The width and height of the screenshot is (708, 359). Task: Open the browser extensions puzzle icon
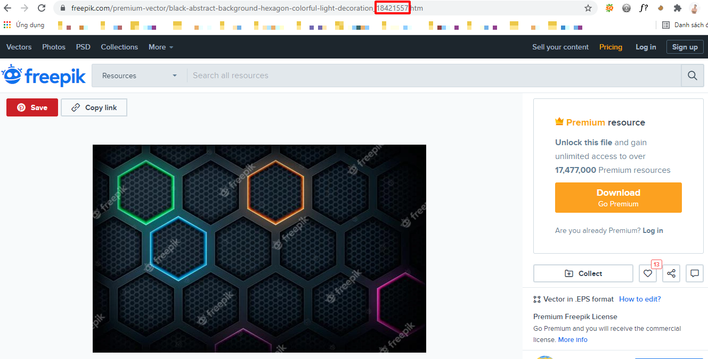click(x=677, y=9)
